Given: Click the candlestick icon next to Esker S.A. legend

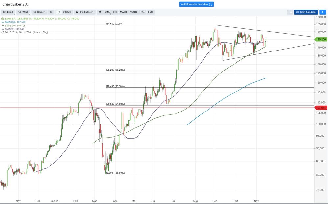Looking at the screenshot, I should (3, 19).
